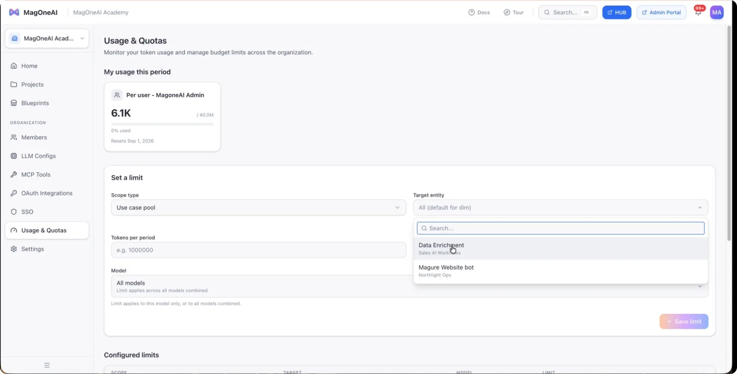Collapse the Target entity dropdown
The height and width of the screenshot is (374, 737).
pyautogui.click(x=561, y=207)
